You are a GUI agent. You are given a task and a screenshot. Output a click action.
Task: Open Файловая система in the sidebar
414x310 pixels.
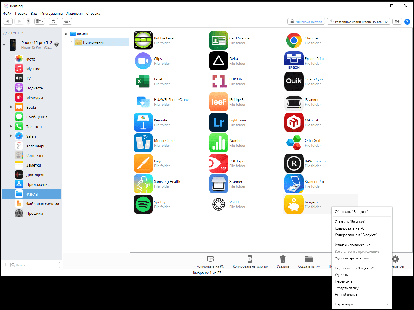pos(31,204)
